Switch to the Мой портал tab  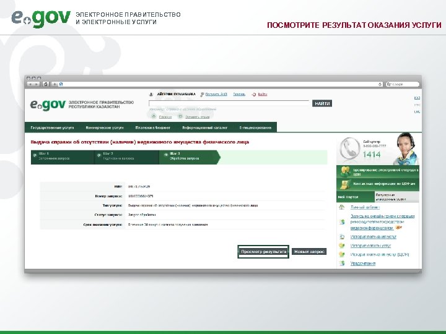[x=356, y=197]
